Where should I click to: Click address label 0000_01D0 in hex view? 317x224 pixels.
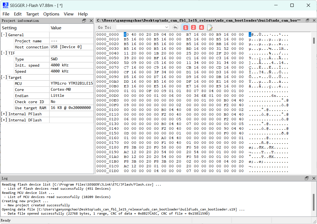coord(107,171)
